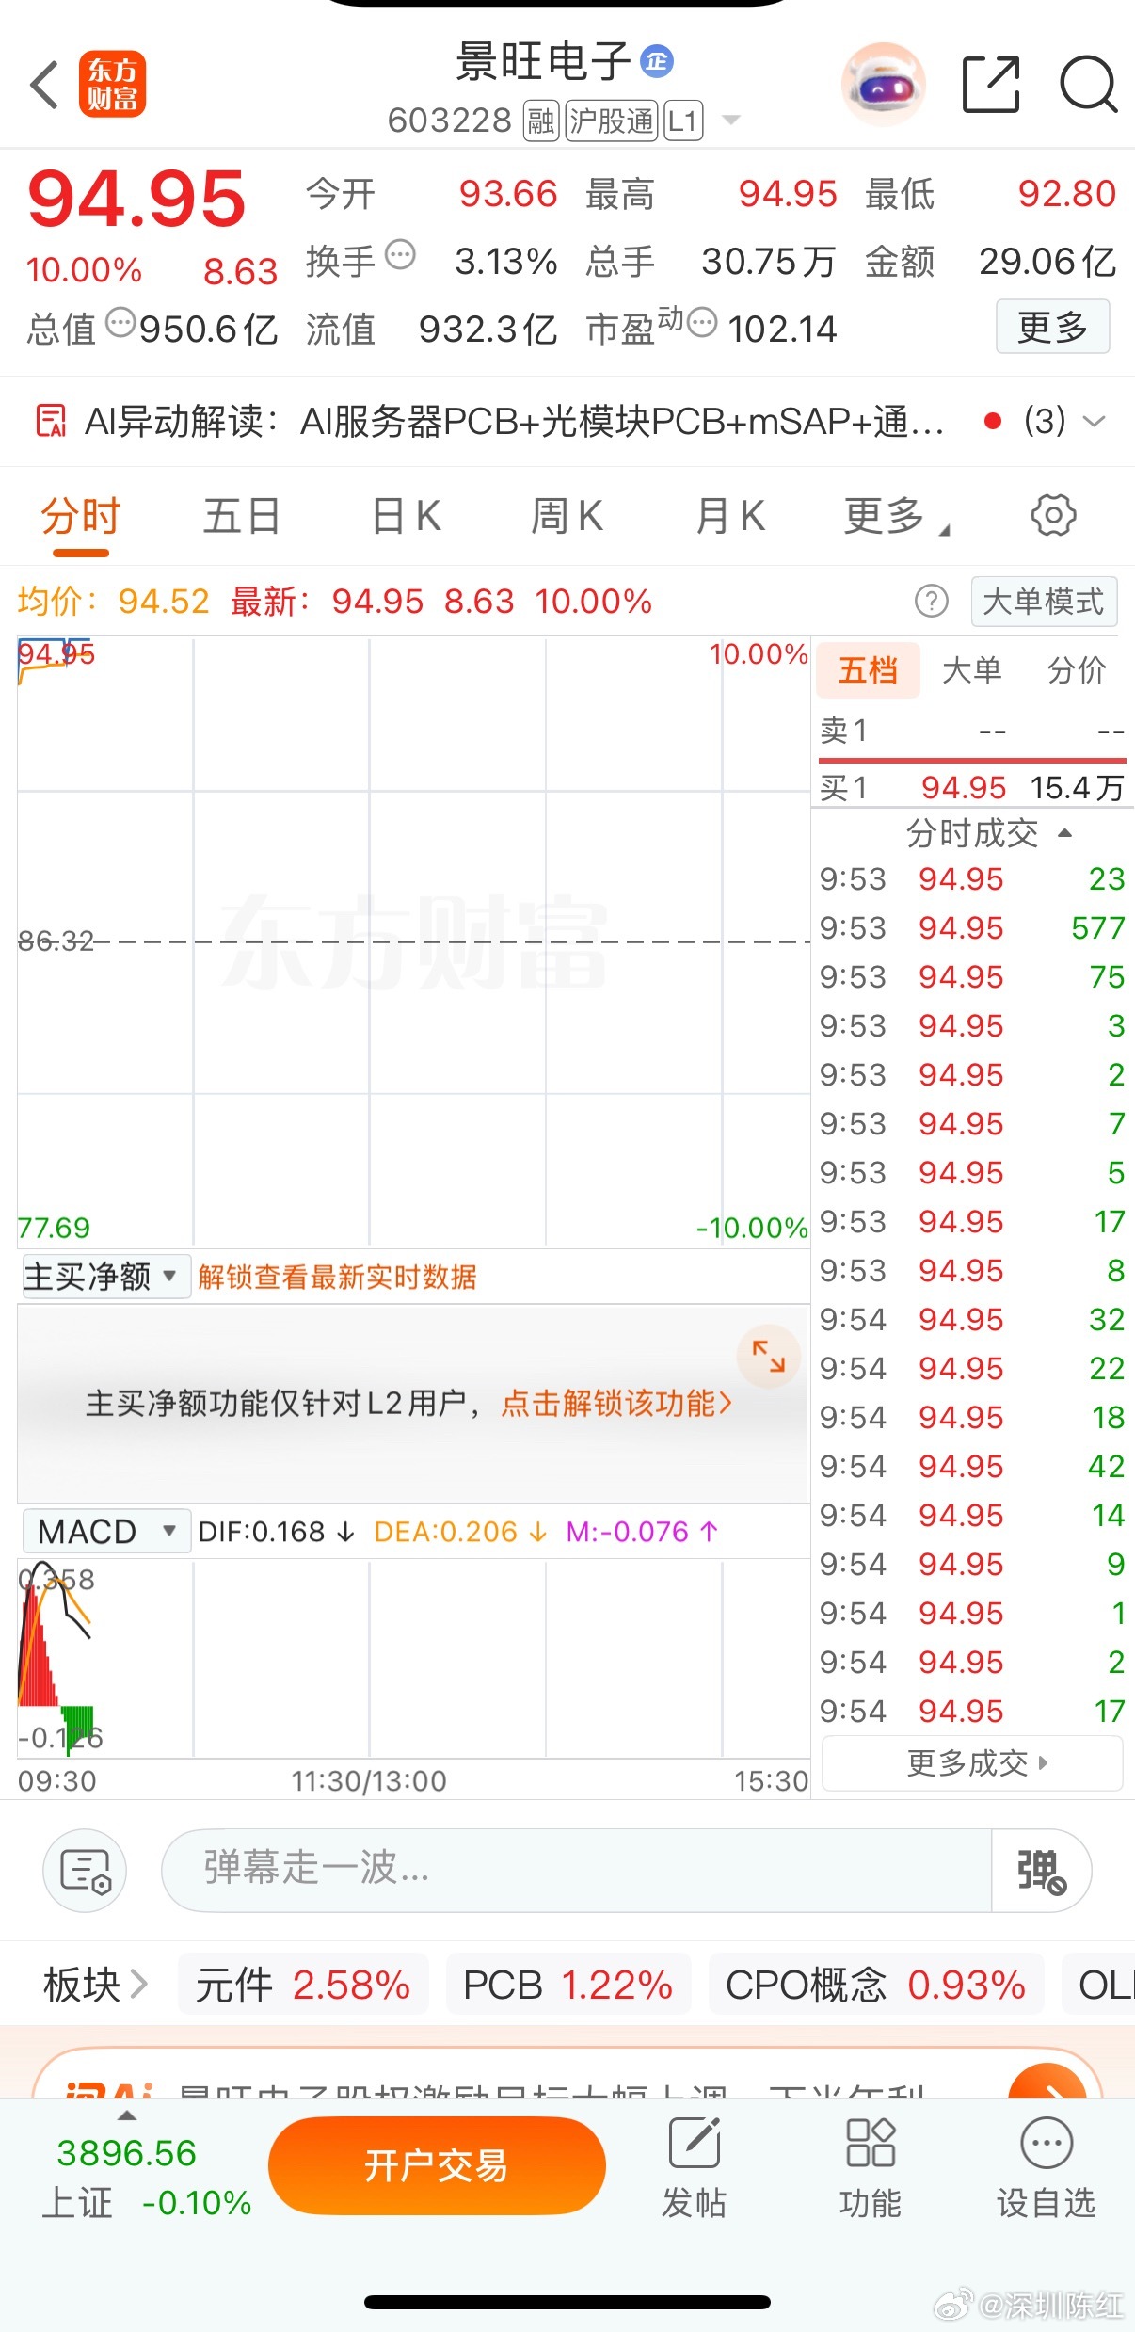The image size is (1135, 2332).
Task: Tap the orange arrow on AI banner
Action: 1047,2083
